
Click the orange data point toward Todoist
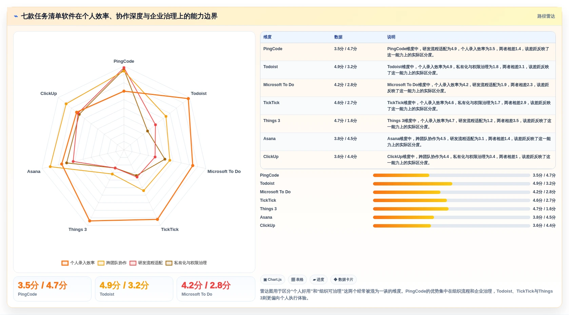(188, 99)
